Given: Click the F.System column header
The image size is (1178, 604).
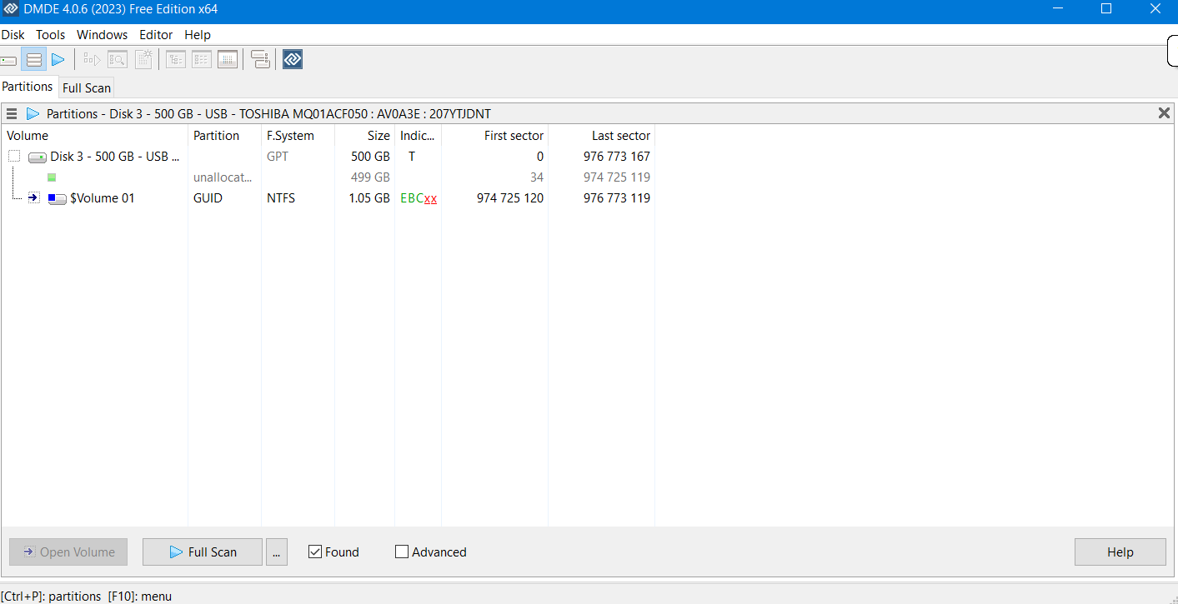Looking at the screenshot, I should coord(298,136).
